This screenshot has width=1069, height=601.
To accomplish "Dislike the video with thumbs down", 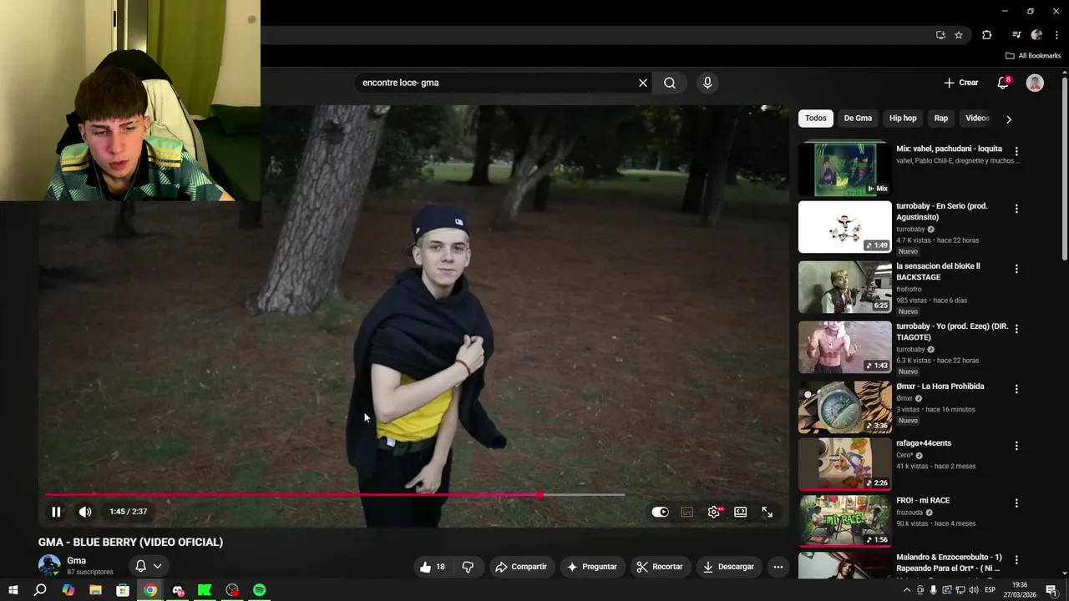I will 468,567.
